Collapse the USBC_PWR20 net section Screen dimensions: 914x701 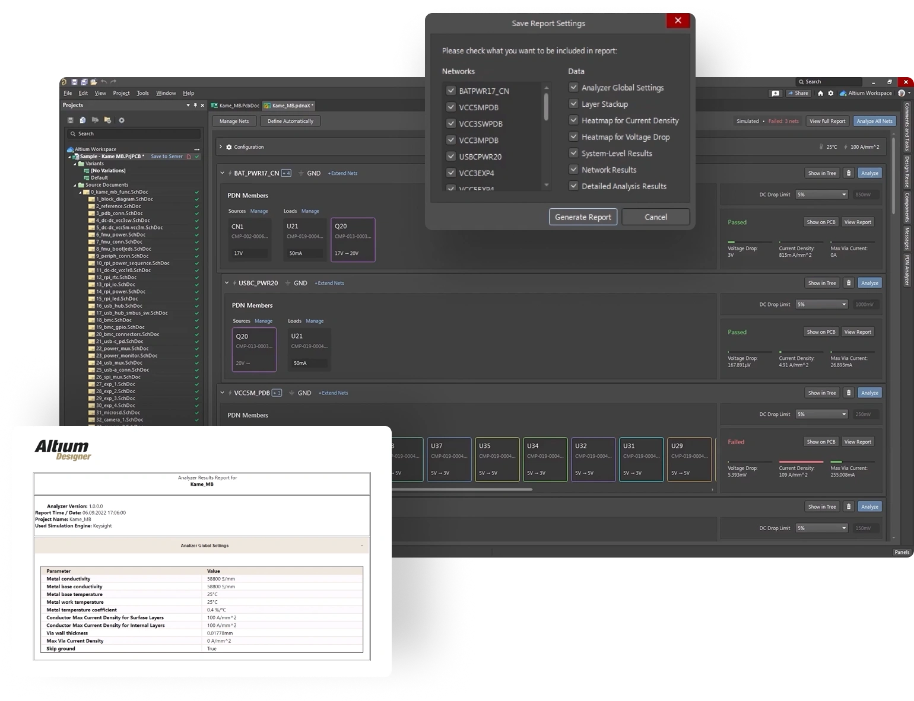227,283
